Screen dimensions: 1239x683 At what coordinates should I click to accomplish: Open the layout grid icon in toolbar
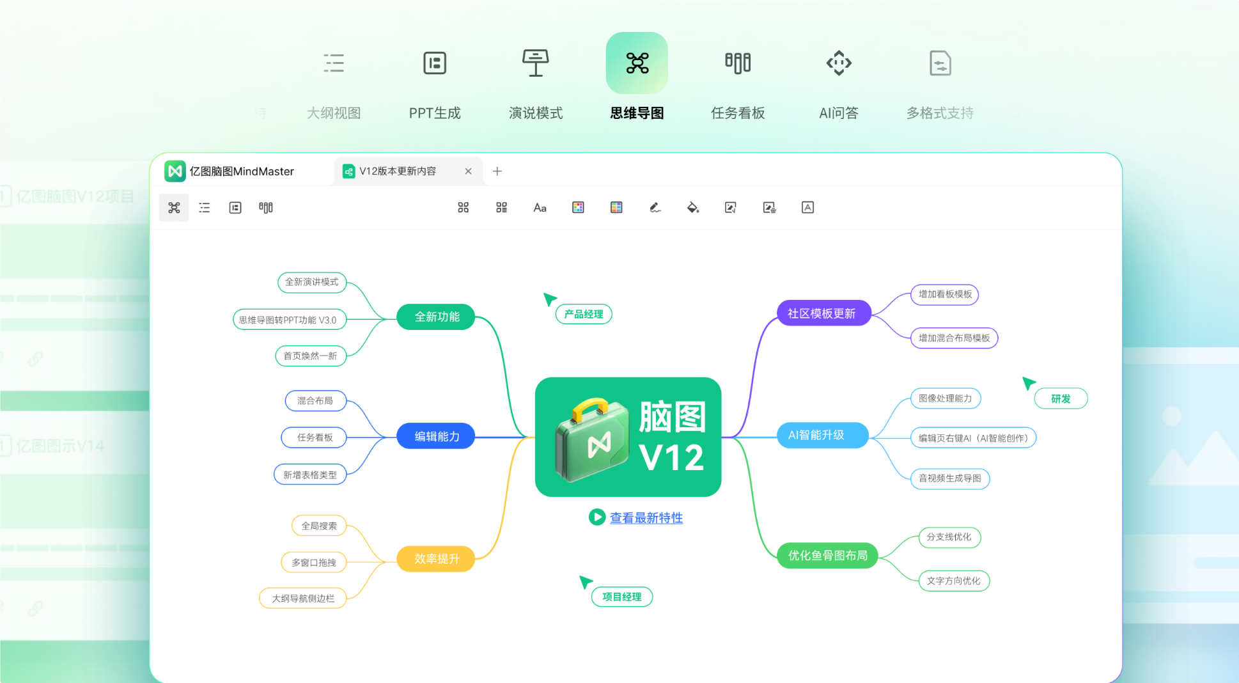pyautogui.click(x=464, y=207)
